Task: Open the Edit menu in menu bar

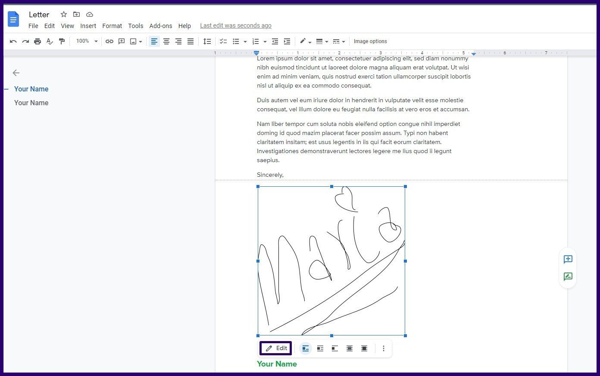Action: (50, 26)
